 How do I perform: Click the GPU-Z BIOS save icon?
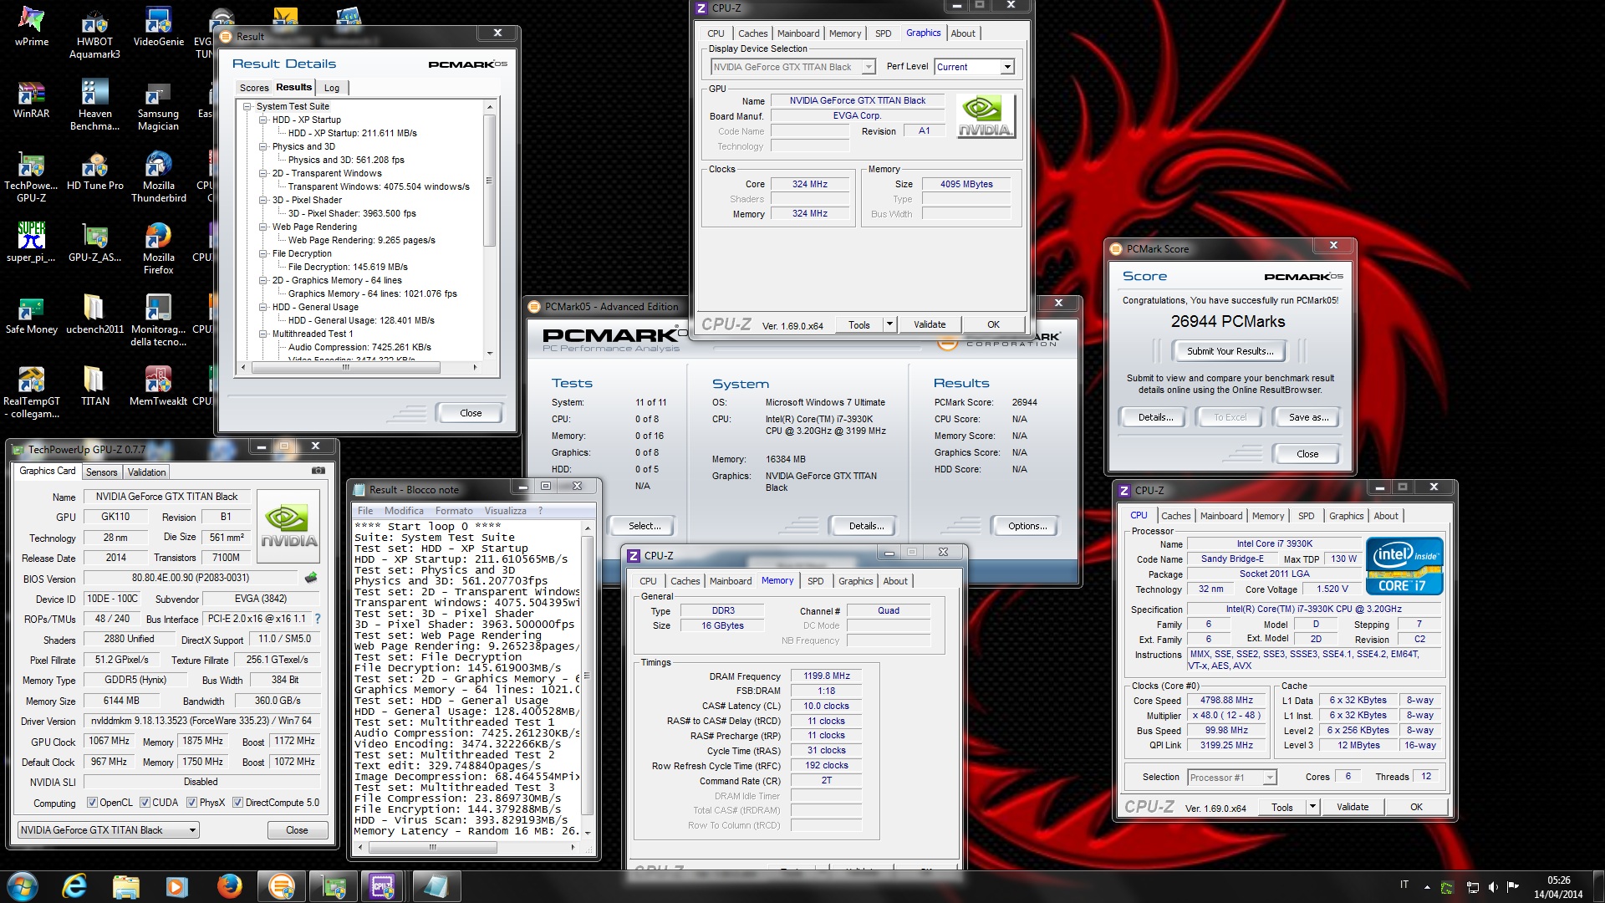click(311, 578)
